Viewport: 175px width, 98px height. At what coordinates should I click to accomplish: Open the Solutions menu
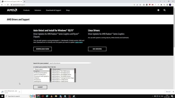click(x=38, y=10)
